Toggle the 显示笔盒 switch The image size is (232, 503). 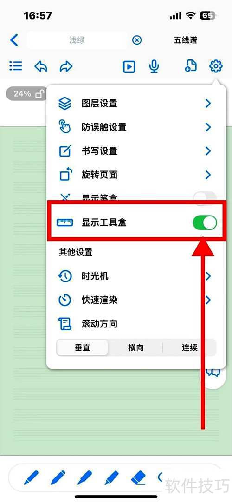tap(205, 196)
